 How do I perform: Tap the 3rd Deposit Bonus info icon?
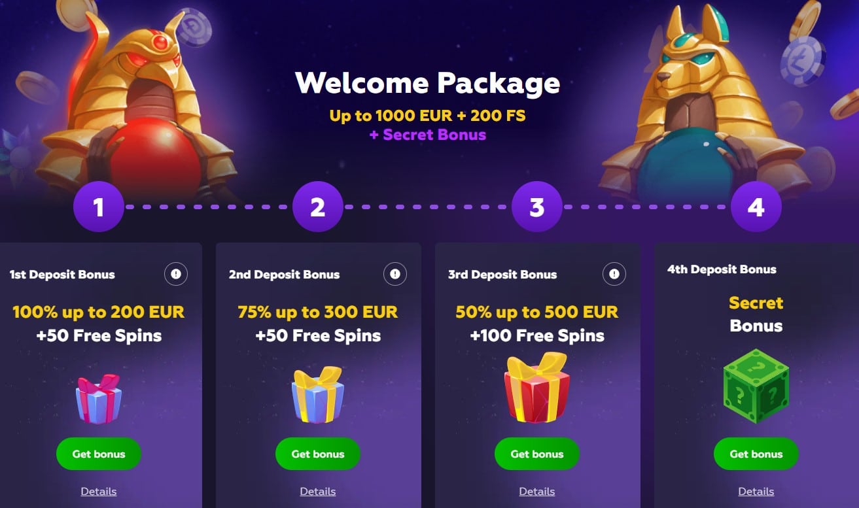click(614, 274)
